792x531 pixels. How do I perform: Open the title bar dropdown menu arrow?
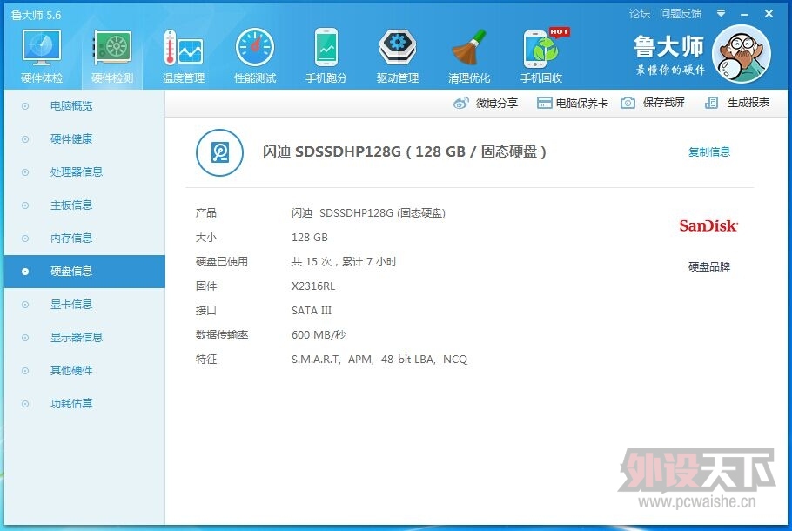point(722,14)
